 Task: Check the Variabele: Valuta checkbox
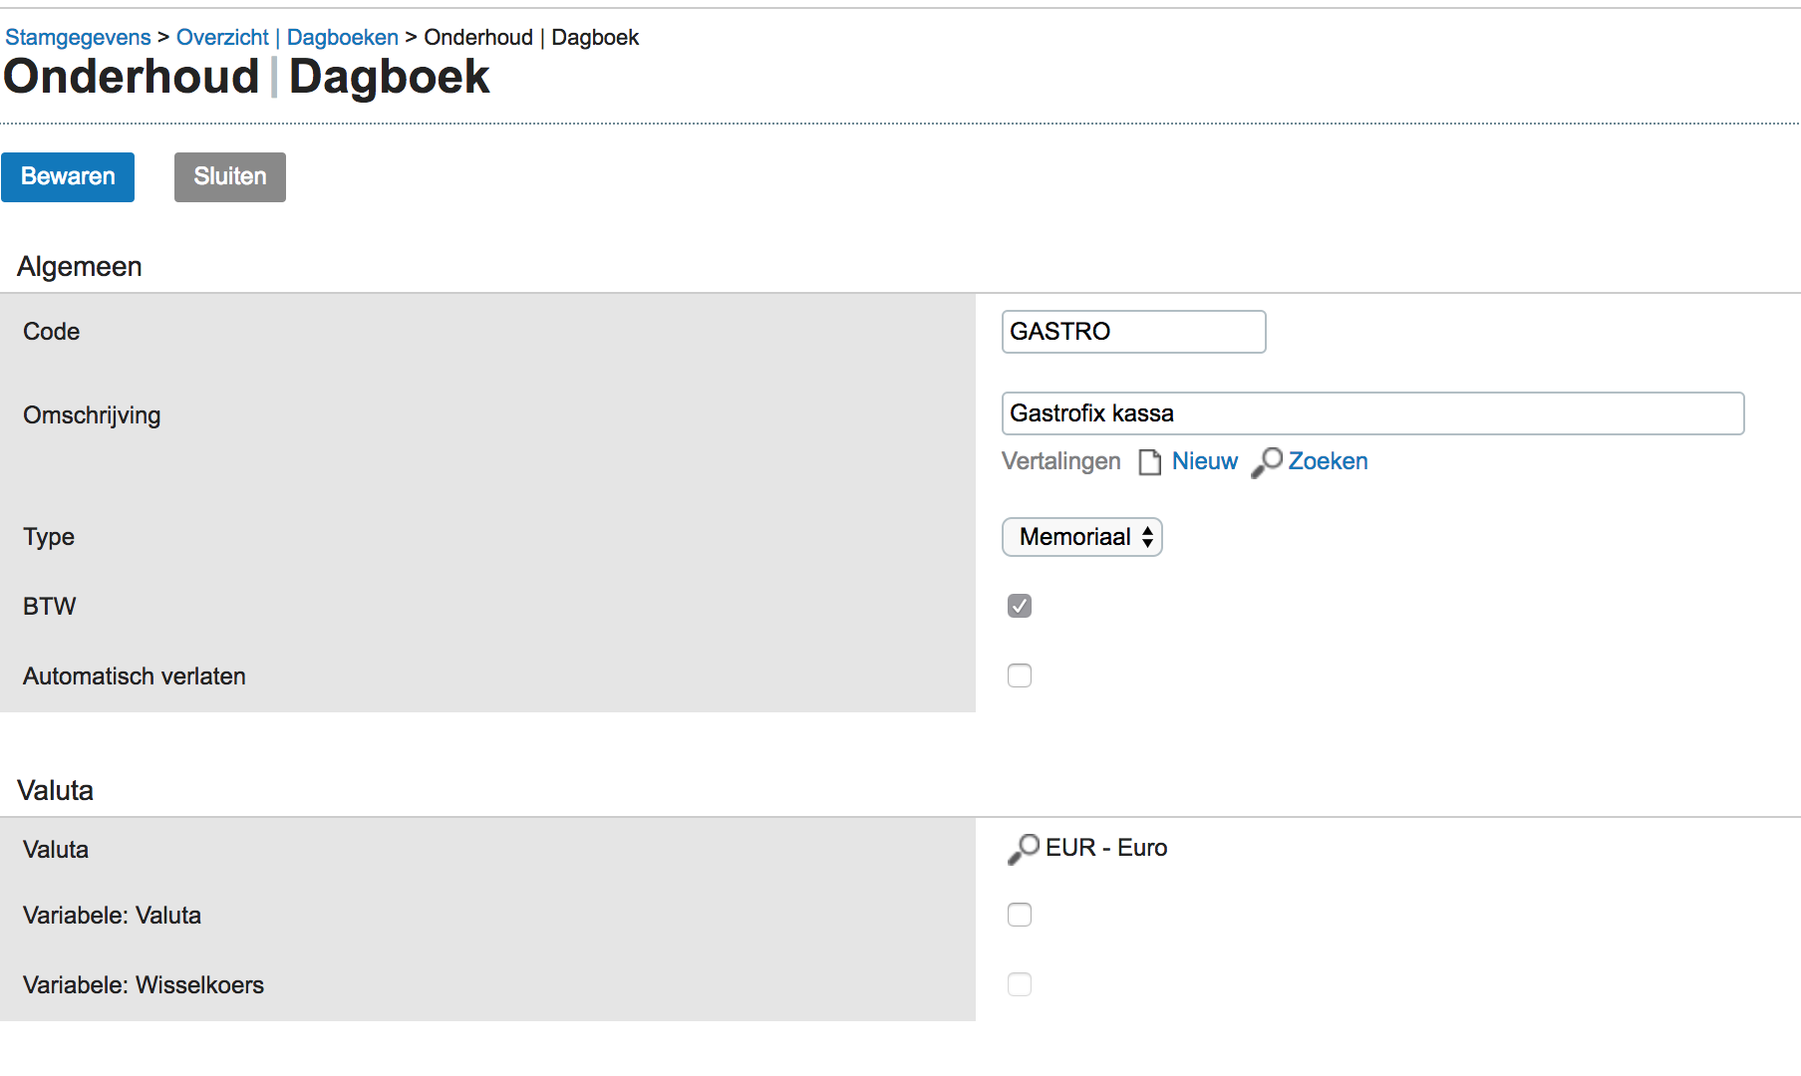1019,915
